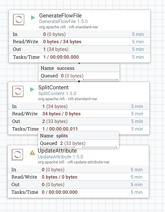Click GenerateFlowFile Read/Write 0 bytes / 34 bytes
Image resolution: width=165 pixels, height=212 pixels.
coord(62,42)
